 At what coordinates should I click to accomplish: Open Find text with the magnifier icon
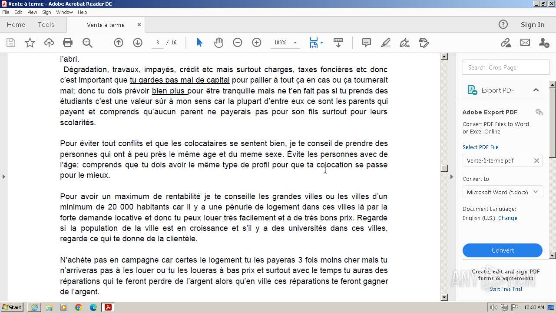click(x=87, y=43)
